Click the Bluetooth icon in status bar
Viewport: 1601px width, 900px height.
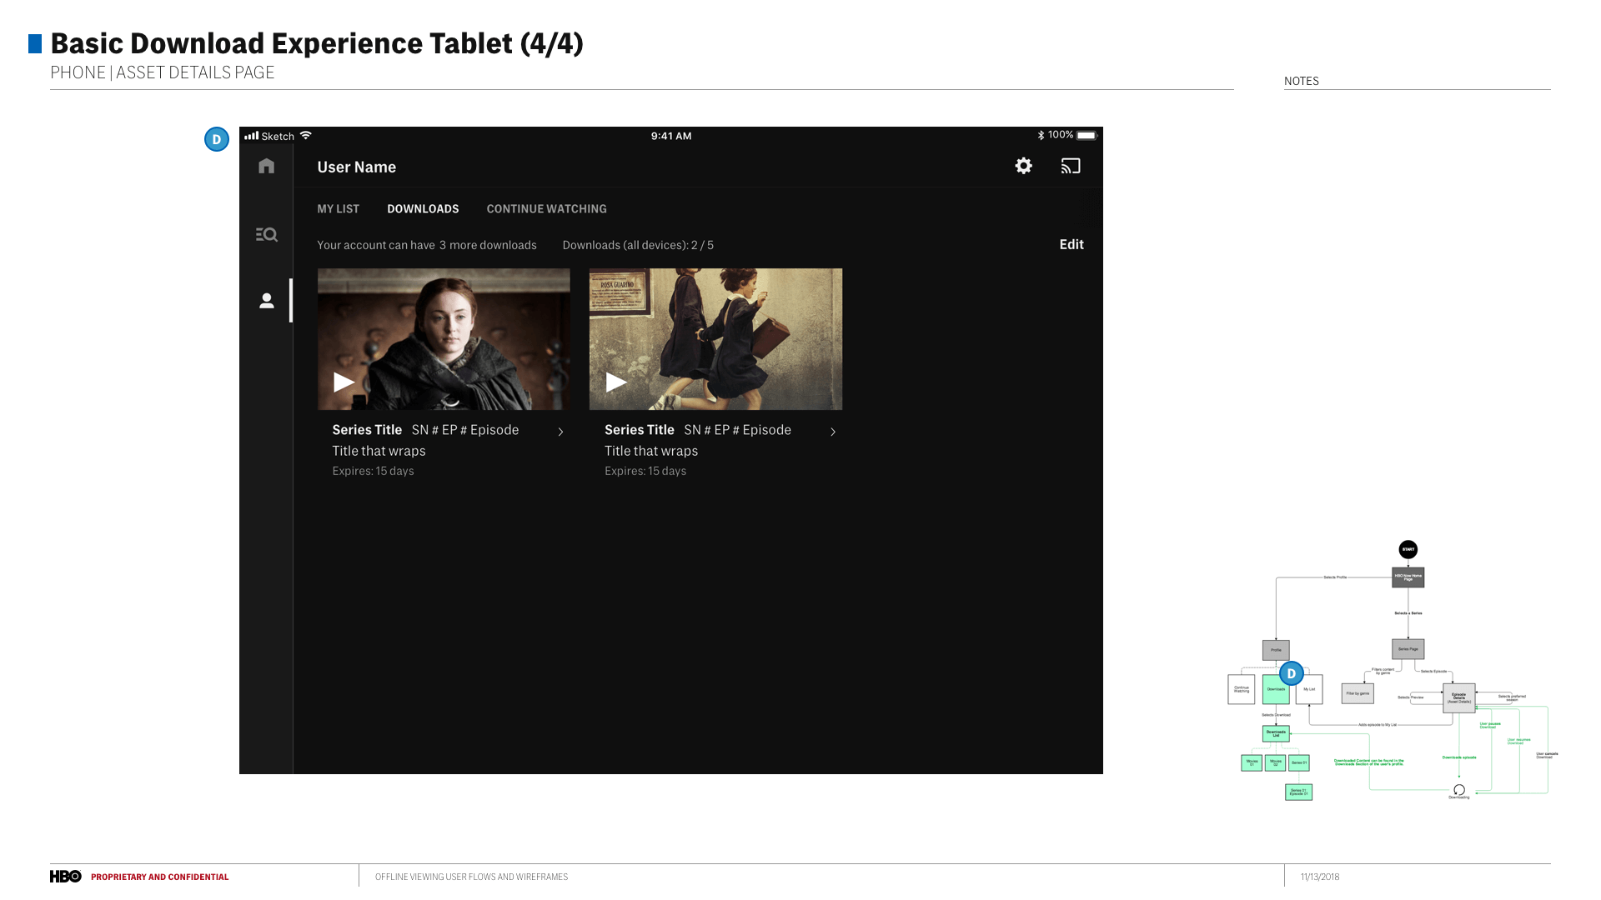[1041, 135]
